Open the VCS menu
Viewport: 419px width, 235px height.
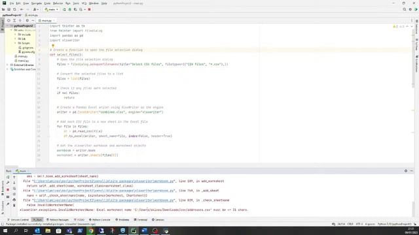[x=84, y=3]
